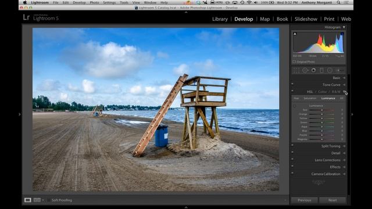Screen dimensions: 372x209
Task: Click the Previous button
Action: 305,200
